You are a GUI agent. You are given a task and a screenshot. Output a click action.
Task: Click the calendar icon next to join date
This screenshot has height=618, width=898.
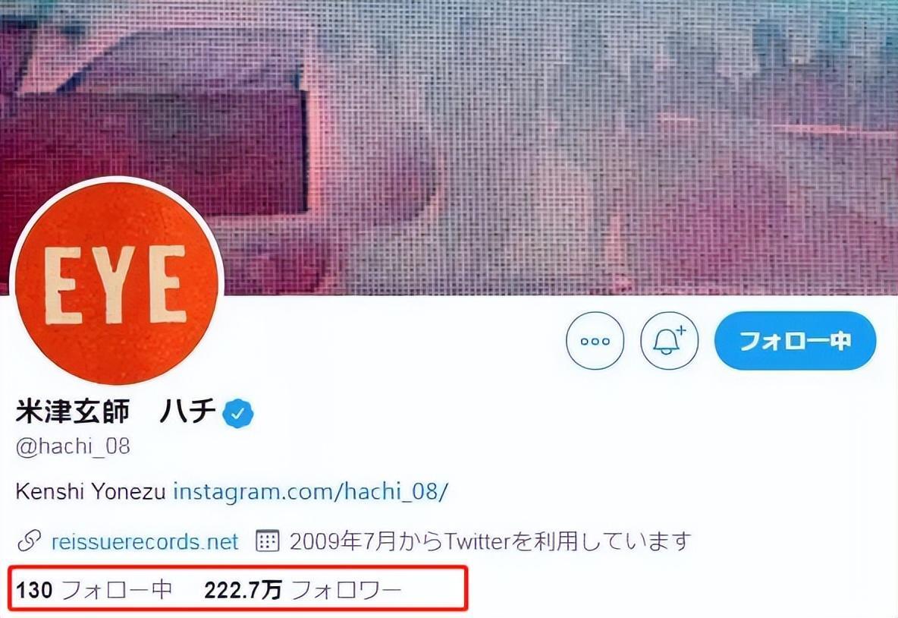tap(267, 541)
